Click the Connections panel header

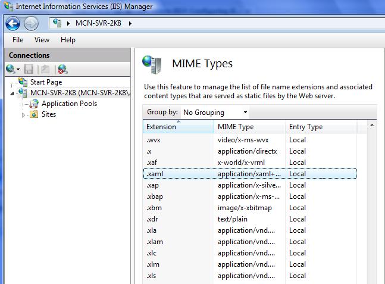(67, 55)
